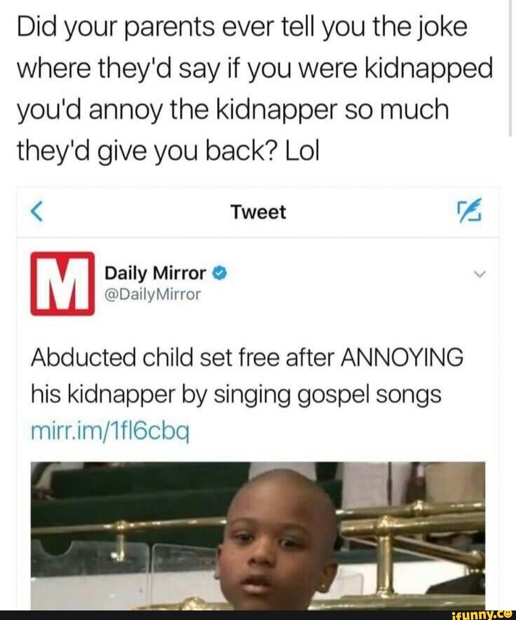Click the caption's first line about parents
This screenshot has width=516, height=620.
(242, 27)
